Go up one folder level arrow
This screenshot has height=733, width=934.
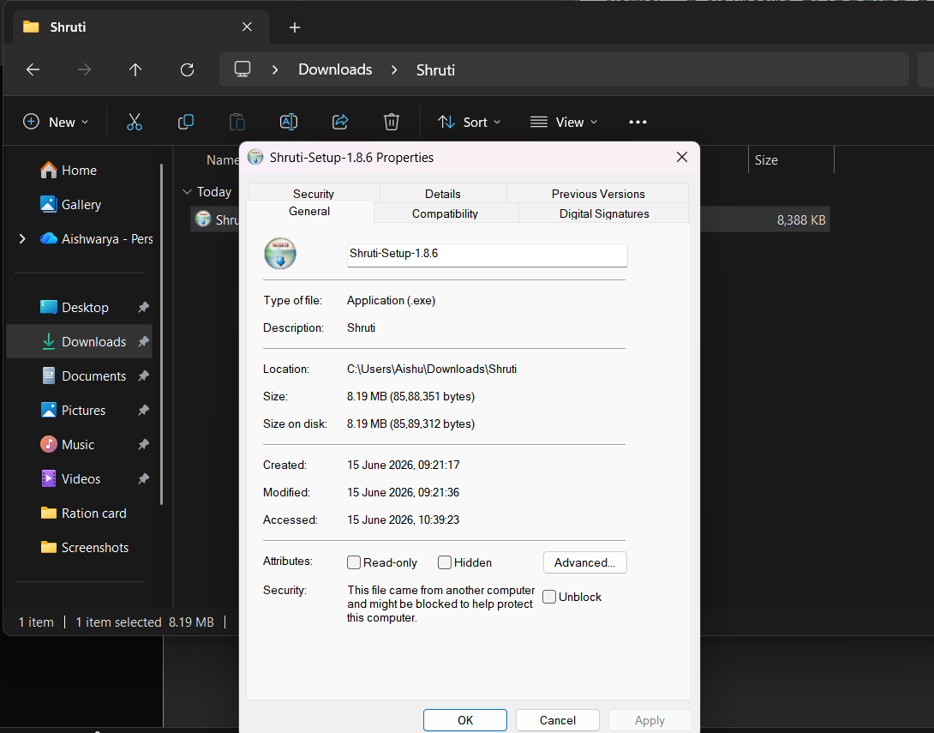(135, 69)
